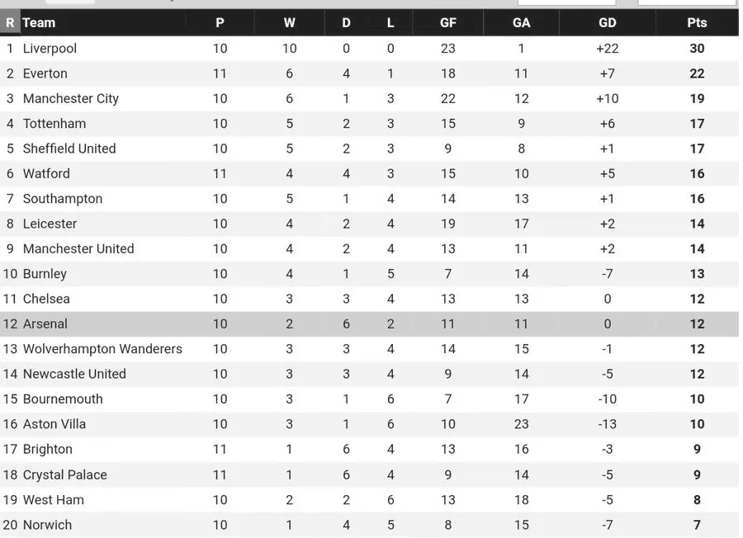Sort by the GF column header
This screenshot has width=743, height=538.
(448, 23)
